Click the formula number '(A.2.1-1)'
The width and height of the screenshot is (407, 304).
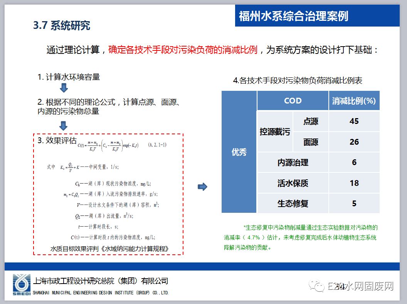[157, 145]
